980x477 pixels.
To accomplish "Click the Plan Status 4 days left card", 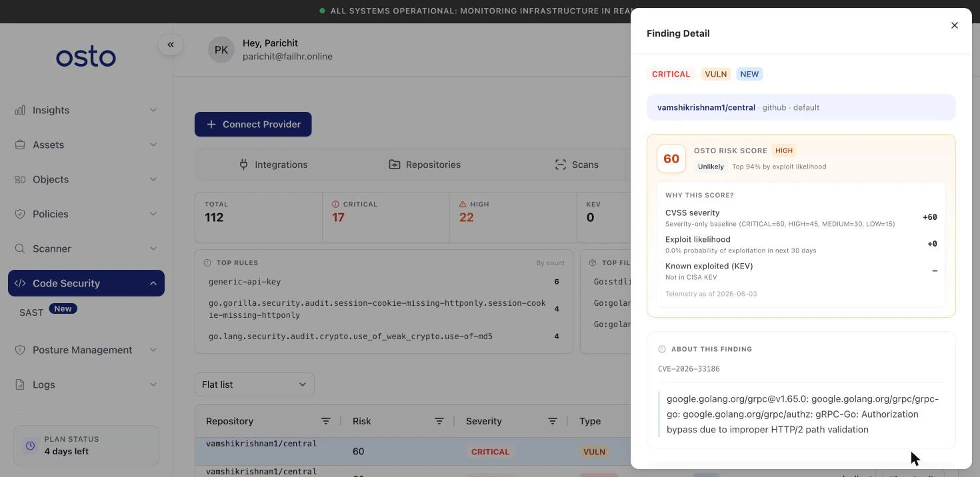I will [x=86, y=446].
